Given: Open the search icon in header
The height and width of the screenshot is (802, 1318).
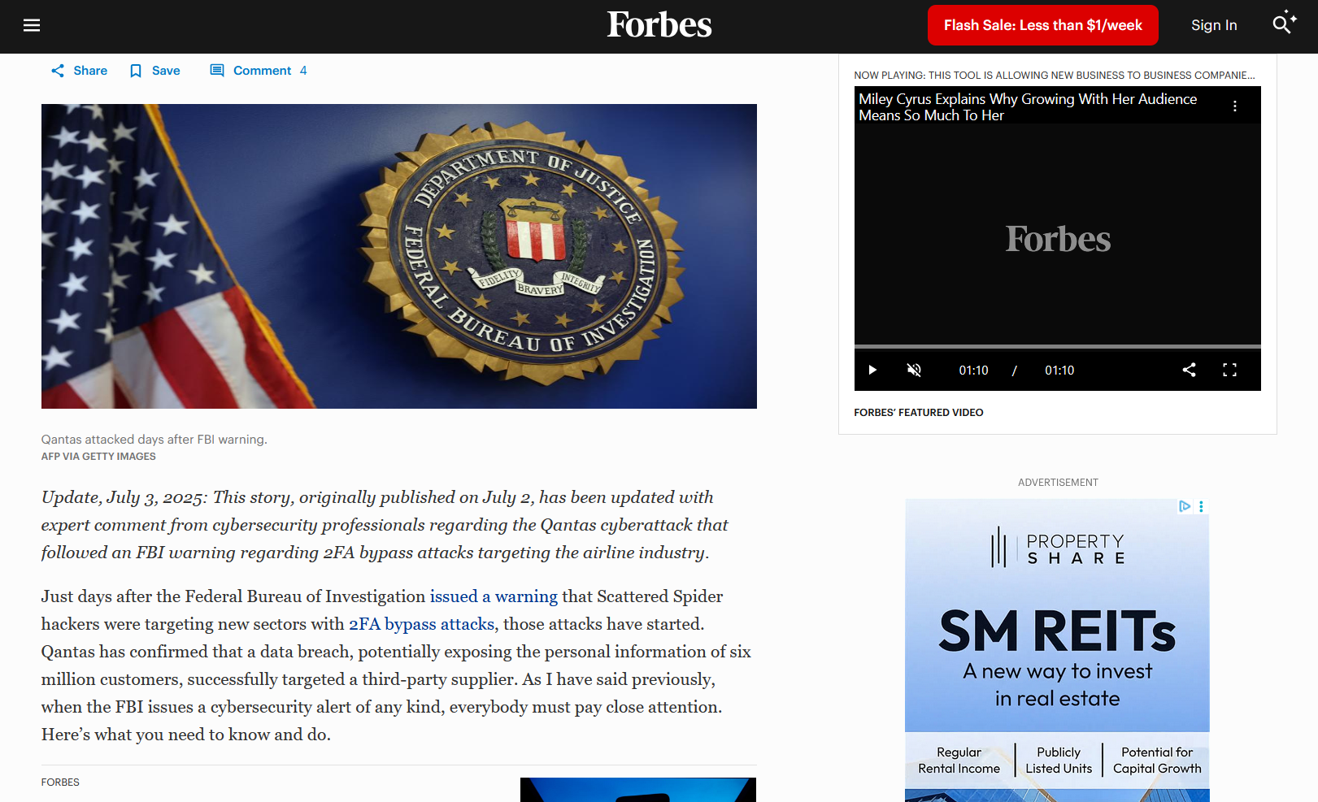Looking at the screenshot, I should (1284, 24).
